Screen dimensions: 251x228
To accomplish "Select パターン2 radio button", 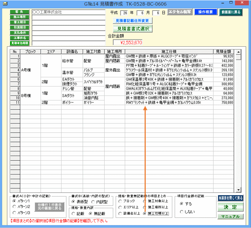I will pos(14,207).
